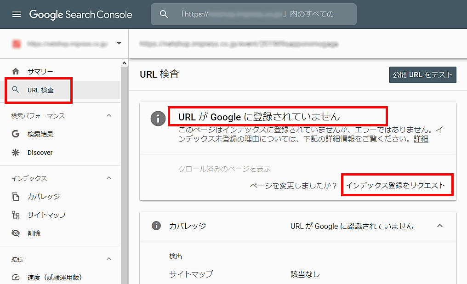This screenshot has height=284, width=467.
Task: Click the asterisk Discover icon
Action: pyautogui.click(x=16, y=153)
